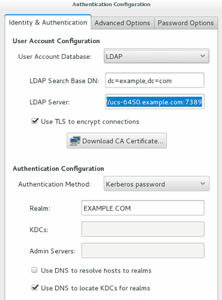Screen dimensions: 222x300
Task: Click the User Account Configuration heading
Action: coord(56,41)
